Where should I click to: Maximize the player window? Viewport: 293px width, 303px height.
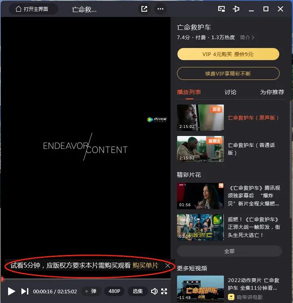click(x=266, y=9)
